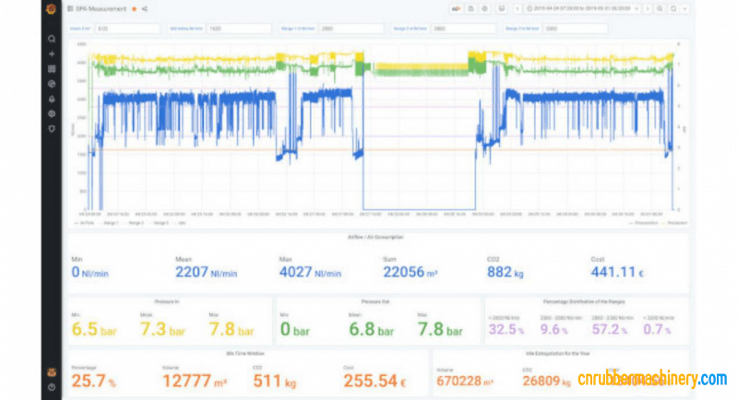Open the Dashboards grid icon in the sidebar
The image size is (738, 400).
point(51,68)
